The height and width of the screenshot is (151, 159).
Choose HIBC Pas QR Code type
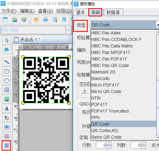click(123, 65)
